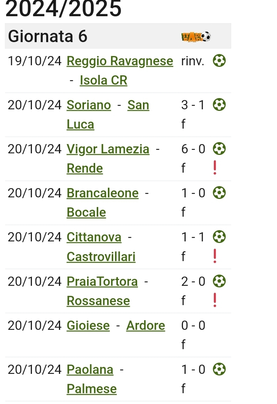Open the Vigor Lamezia team link
Viewport: 277px width, 404px height.
point(108,149)
